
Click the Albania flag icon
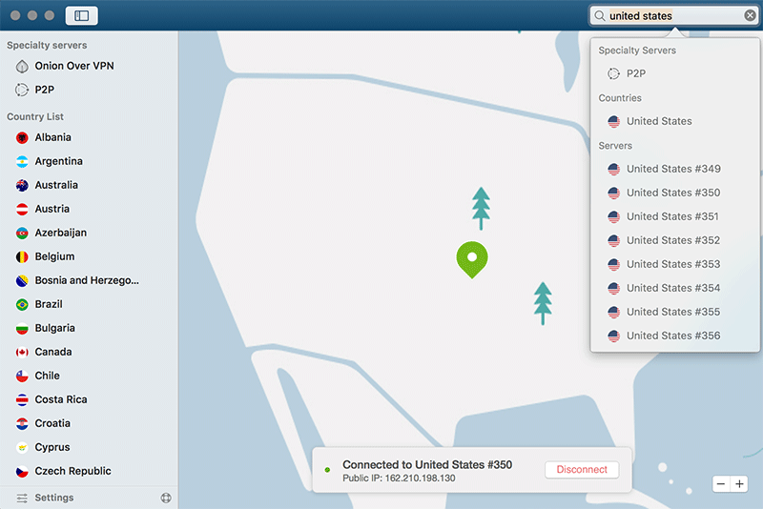[22, 137]
